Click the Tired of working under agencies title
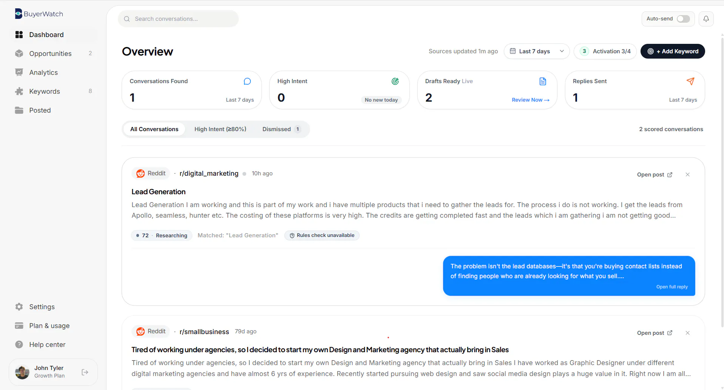Viewport: 724px width, 390px height. (320, 350)
